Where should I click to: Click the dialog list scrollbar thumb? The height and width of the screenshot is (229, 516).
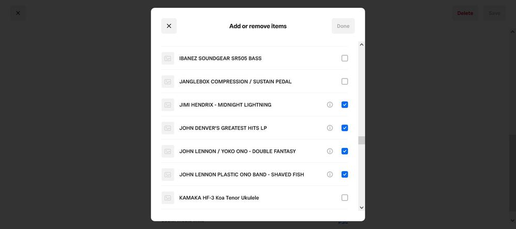[362, 141]
